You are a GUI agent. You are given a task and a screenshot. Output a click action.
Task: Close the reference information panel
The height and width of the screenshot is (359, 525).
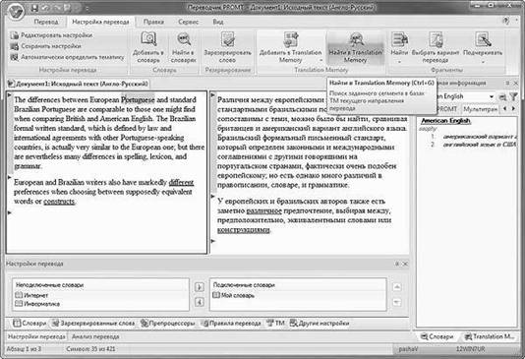pyautogui.click(x=516, y=83)
